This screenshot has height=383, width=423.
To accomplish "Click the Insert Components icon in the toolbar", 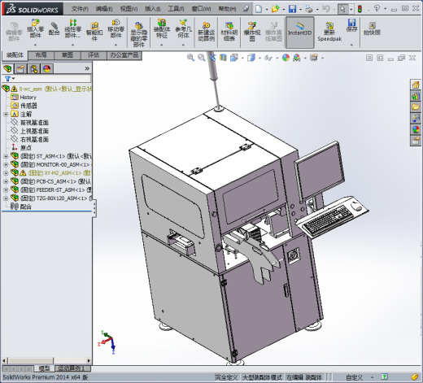I will tap(36, 29).
